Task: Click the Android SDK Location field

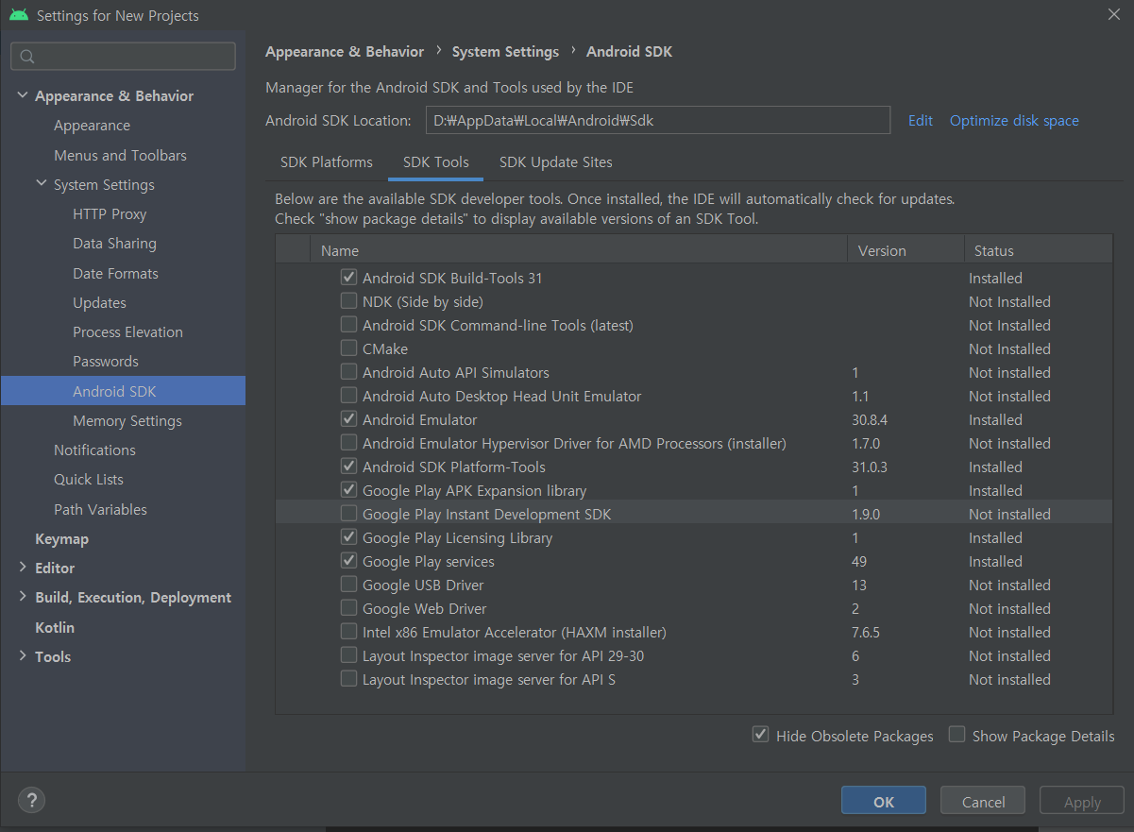Action: (657, 121)
